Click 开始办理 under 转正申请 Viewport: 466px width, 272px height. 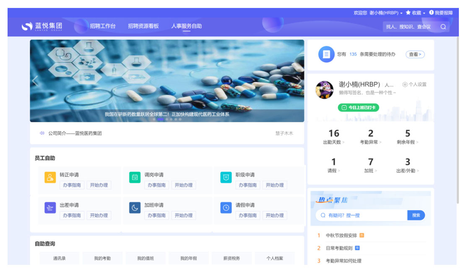coord(99,185)
